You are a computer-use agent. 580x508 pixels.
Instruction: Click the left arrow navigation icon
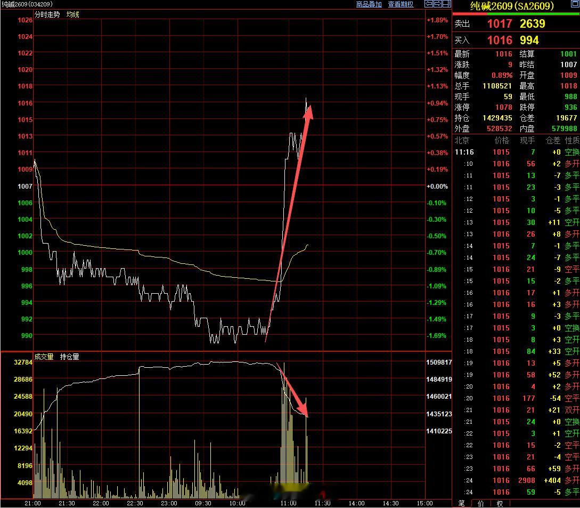(x=428, y=4)
